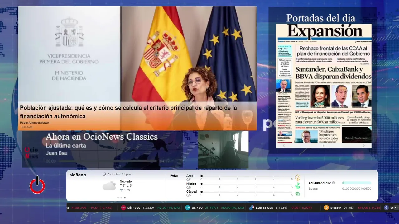This screenshot has width=399, height=224.
Task: Click the TradingView logo in the ticker
Action: pyautogui.click(x=396, y=208)
